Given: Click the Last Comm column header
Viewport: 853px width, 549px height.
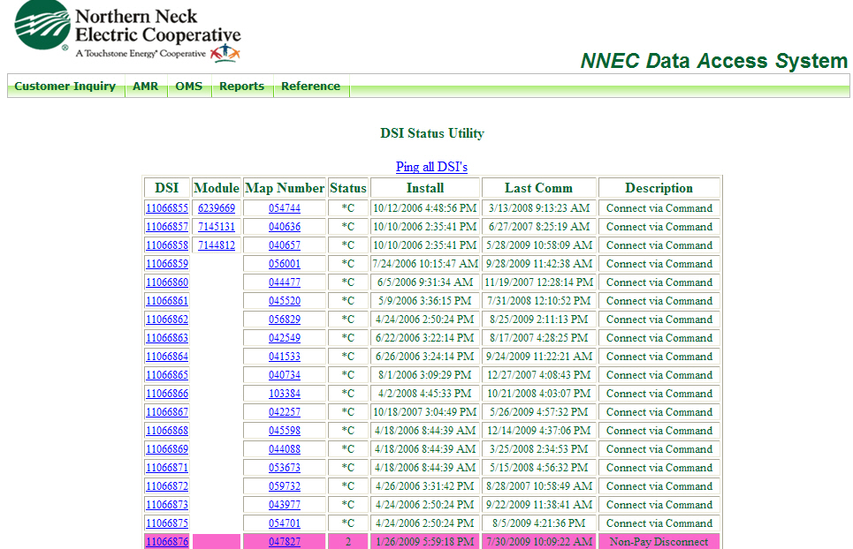Looking at the screenshot, I should 538,188.
